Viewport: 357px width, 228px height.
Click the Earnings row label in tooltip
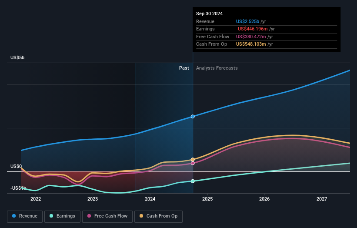[x=205, y=29]
